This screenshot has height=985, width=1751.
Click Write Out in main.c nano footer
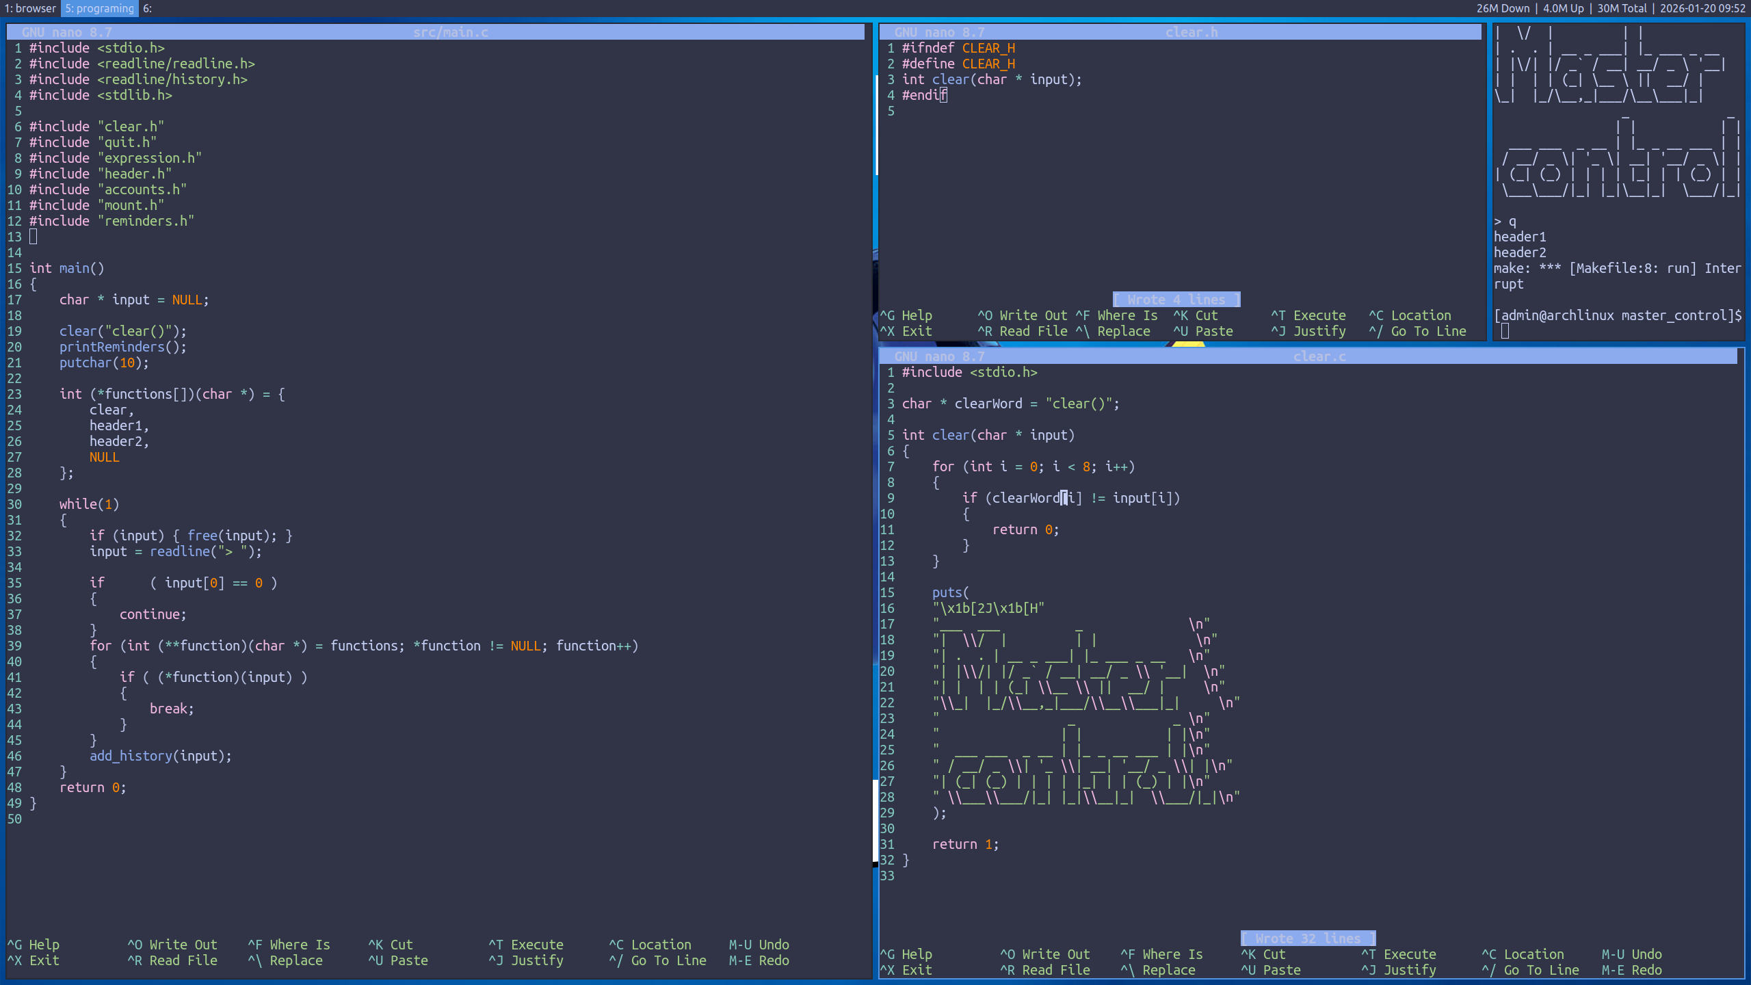click(172, 945)
